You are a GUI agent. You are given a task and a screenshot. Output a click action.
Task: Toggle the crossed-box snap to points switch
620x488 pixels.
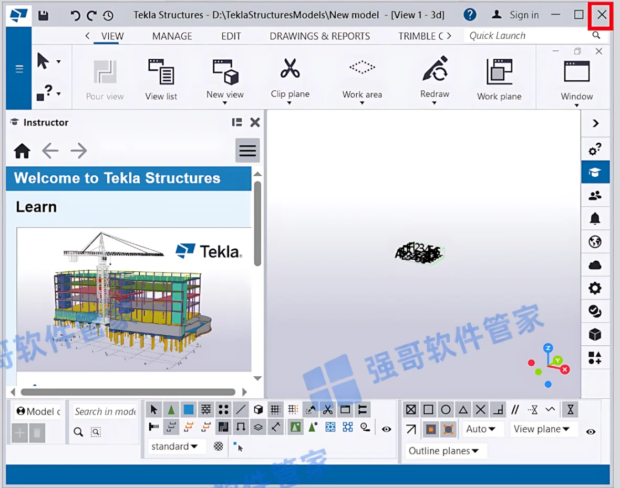(411, 410)
